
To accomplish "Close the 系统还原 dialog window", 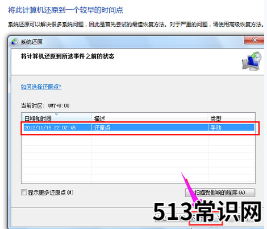I will (254, 40).
